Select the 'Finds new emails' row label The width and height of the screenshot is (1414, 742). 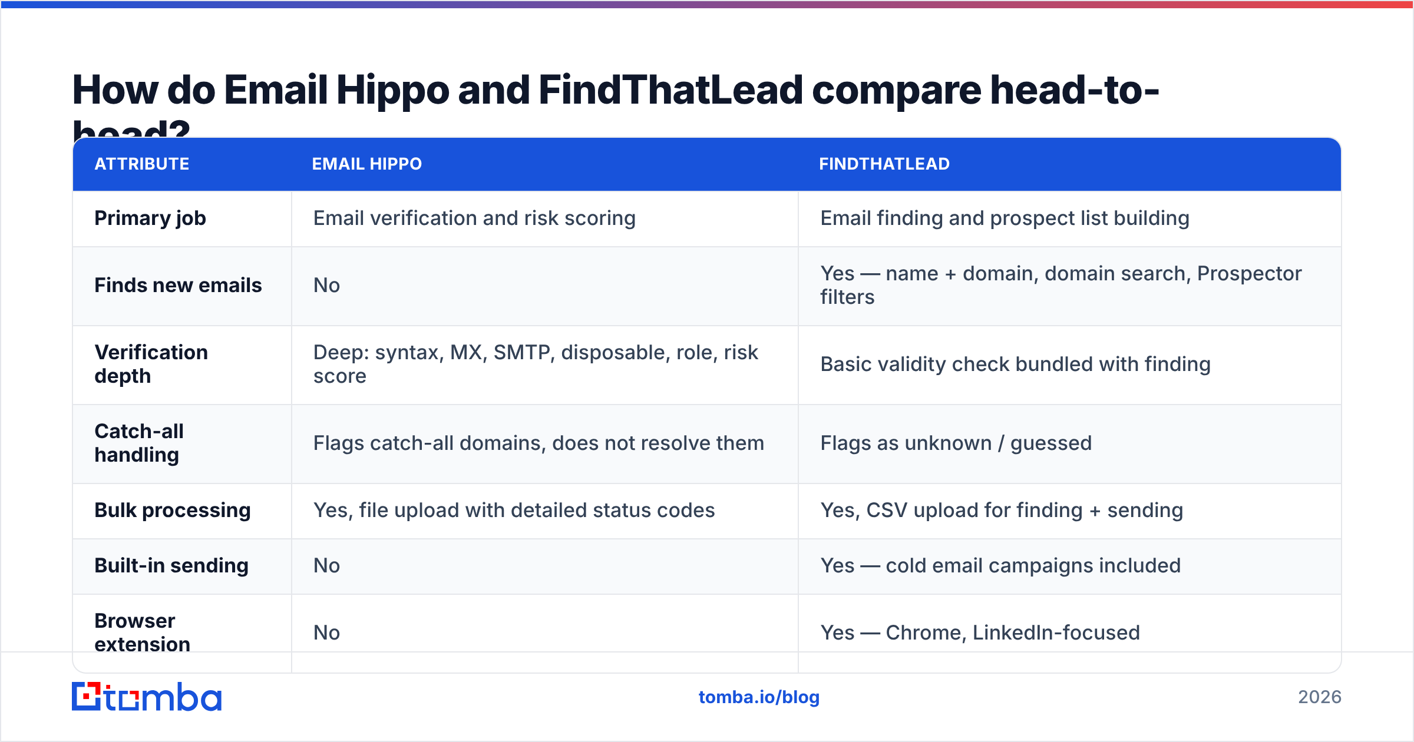pyautogui.click(x=178, y=286)
